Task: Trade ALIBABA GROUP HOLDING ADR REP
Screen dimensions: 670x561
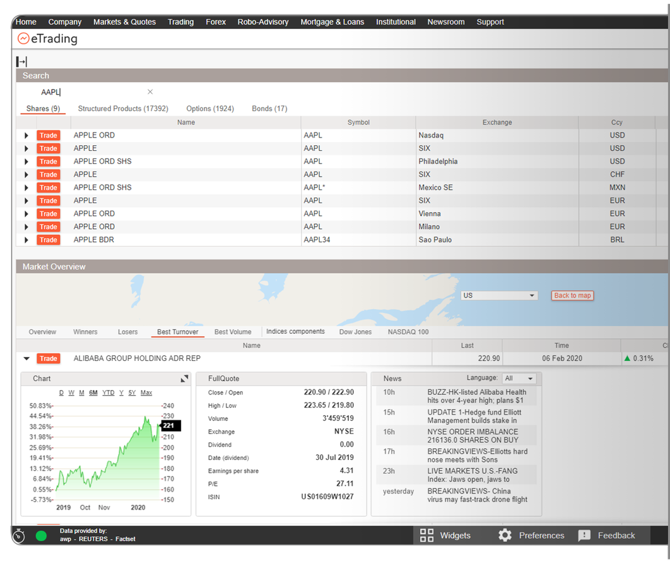Action: [49, 358]
